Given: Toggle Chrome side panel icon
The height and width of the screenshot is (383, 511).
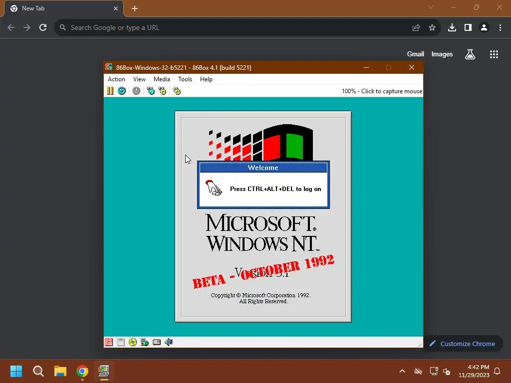Looking at the screenshot, I should (468, 28).
